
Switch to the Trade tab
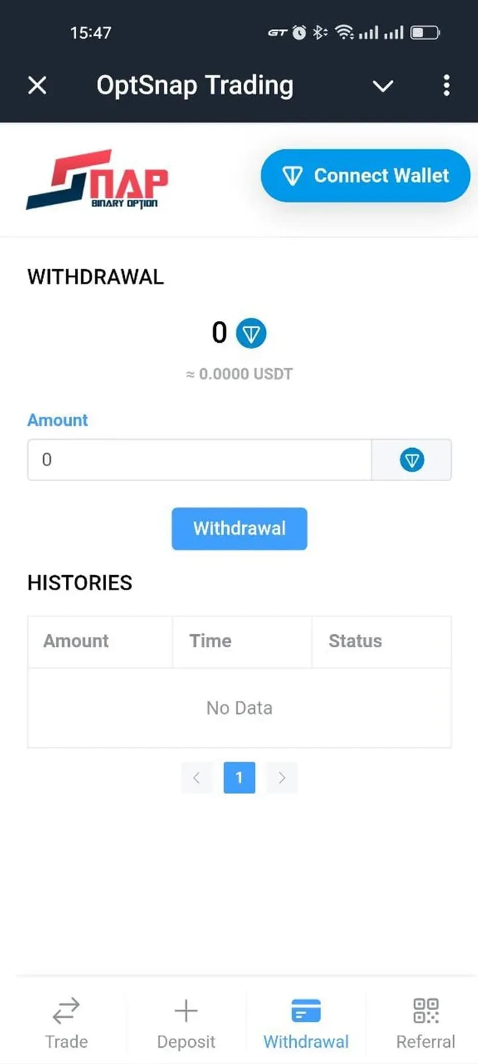pos(66,1022)
